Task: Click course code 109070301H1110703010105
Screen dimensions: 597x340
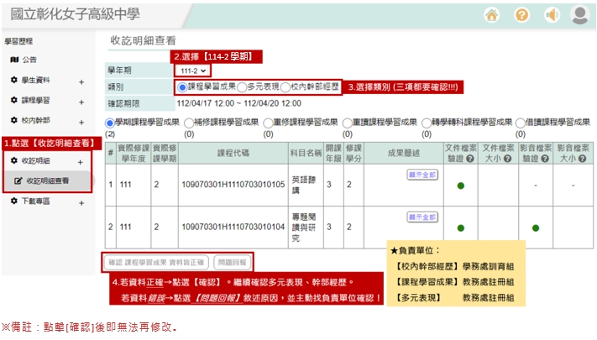Action: click(233, 185)
